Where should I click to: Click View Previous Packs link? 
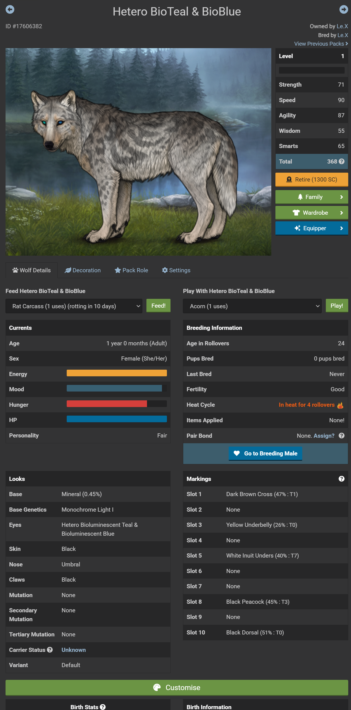point(321,44)
